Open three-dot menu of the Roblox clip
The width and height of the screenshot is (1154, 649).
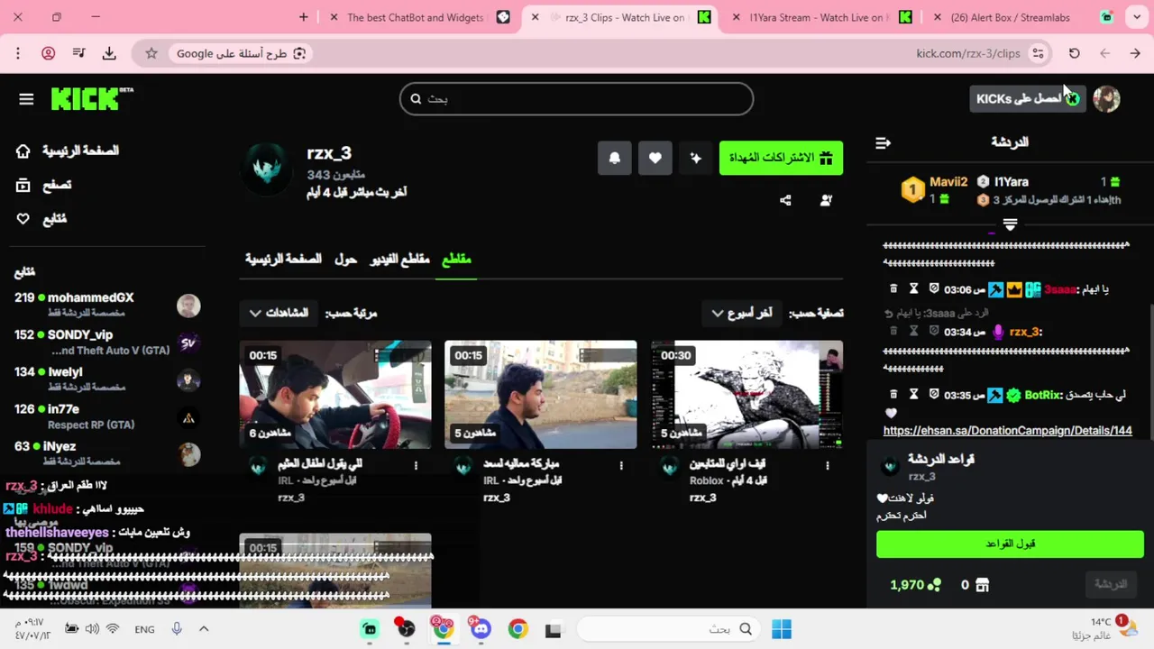click(827, 466)
